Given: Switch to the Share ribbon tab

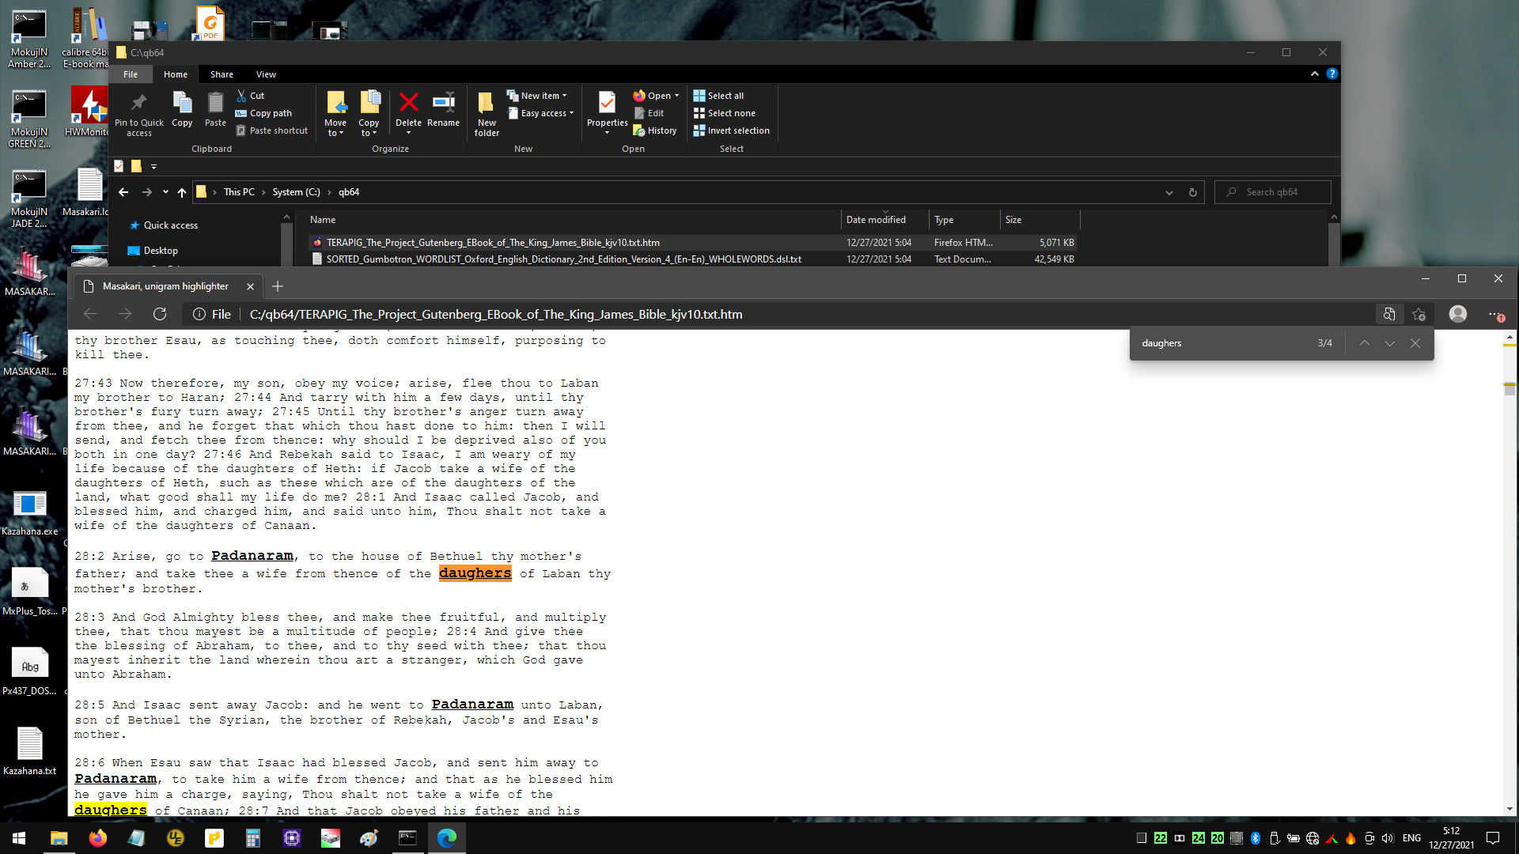Looking at the screenshot, I should [x=222, y=74].
